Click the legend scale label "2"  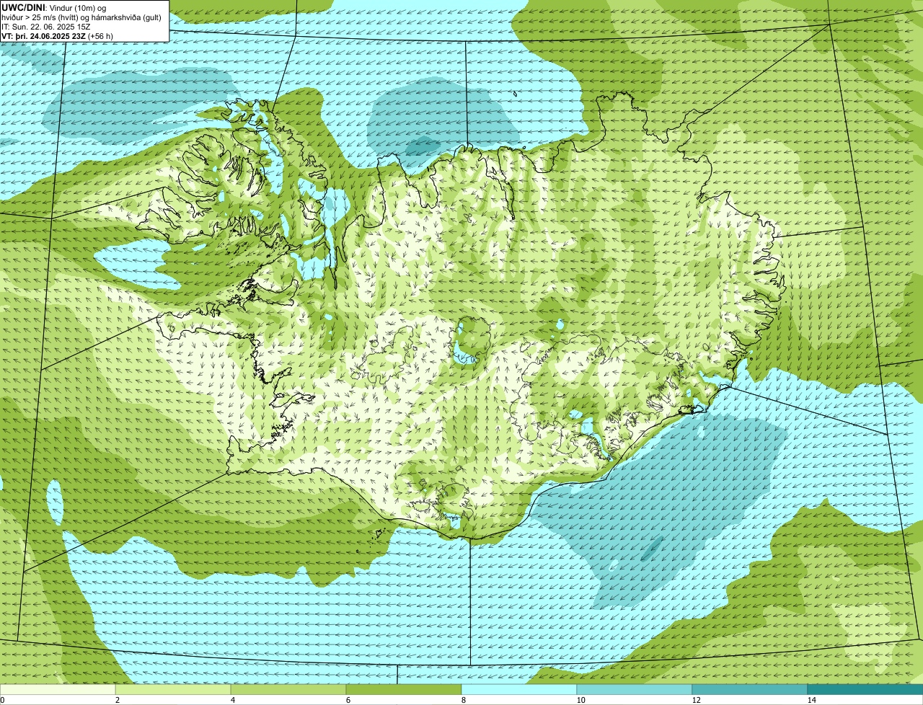(117, 700)
